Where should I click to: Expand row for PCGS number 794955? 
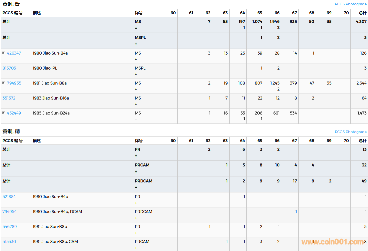point(4,83)
